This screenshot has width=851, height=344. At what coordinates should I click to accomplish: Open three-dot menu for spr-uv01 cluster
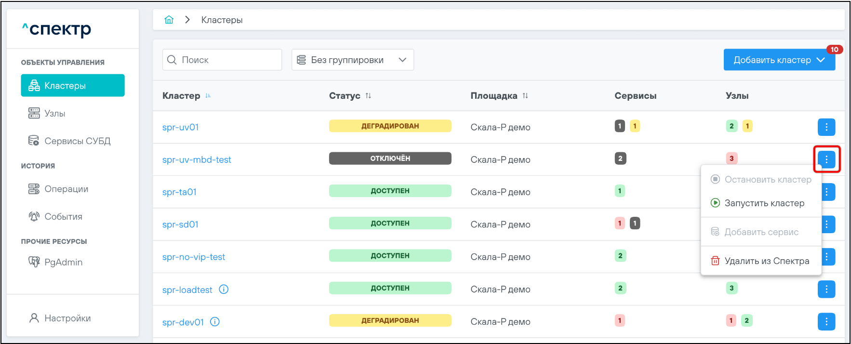click(x=826, y=127)
